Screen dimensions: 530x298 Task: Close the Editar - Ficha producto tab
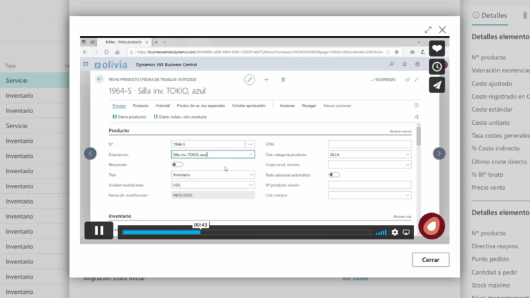(x=147, y=42)
